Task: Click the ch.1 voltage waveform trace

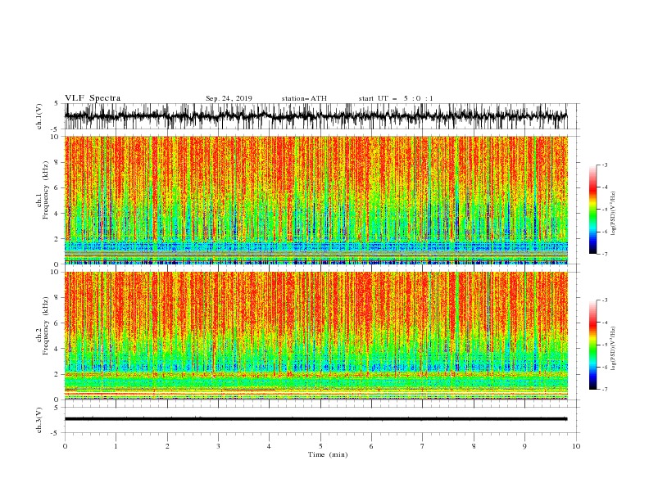Action: [315, 116]
